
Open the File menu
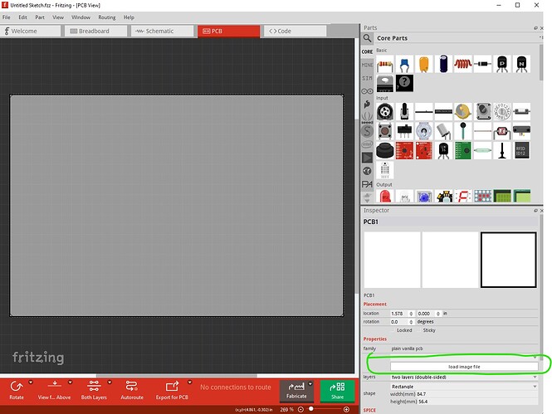pyautogui.click(x=7, y=17)
